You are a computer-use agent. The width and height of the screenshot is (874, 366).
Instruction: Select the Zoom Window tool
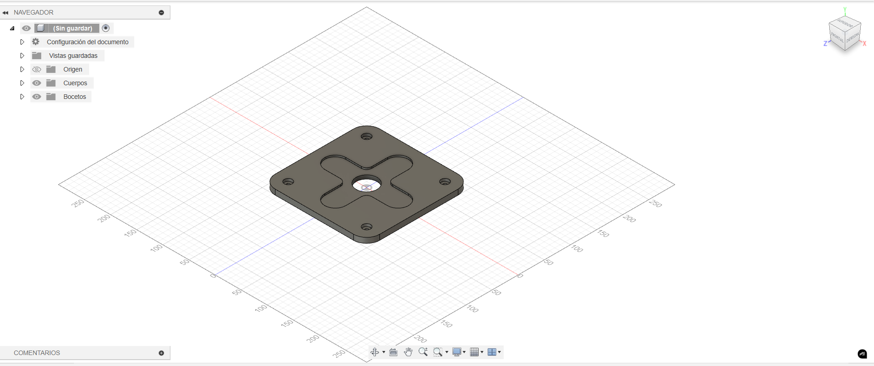click(438, 352)
